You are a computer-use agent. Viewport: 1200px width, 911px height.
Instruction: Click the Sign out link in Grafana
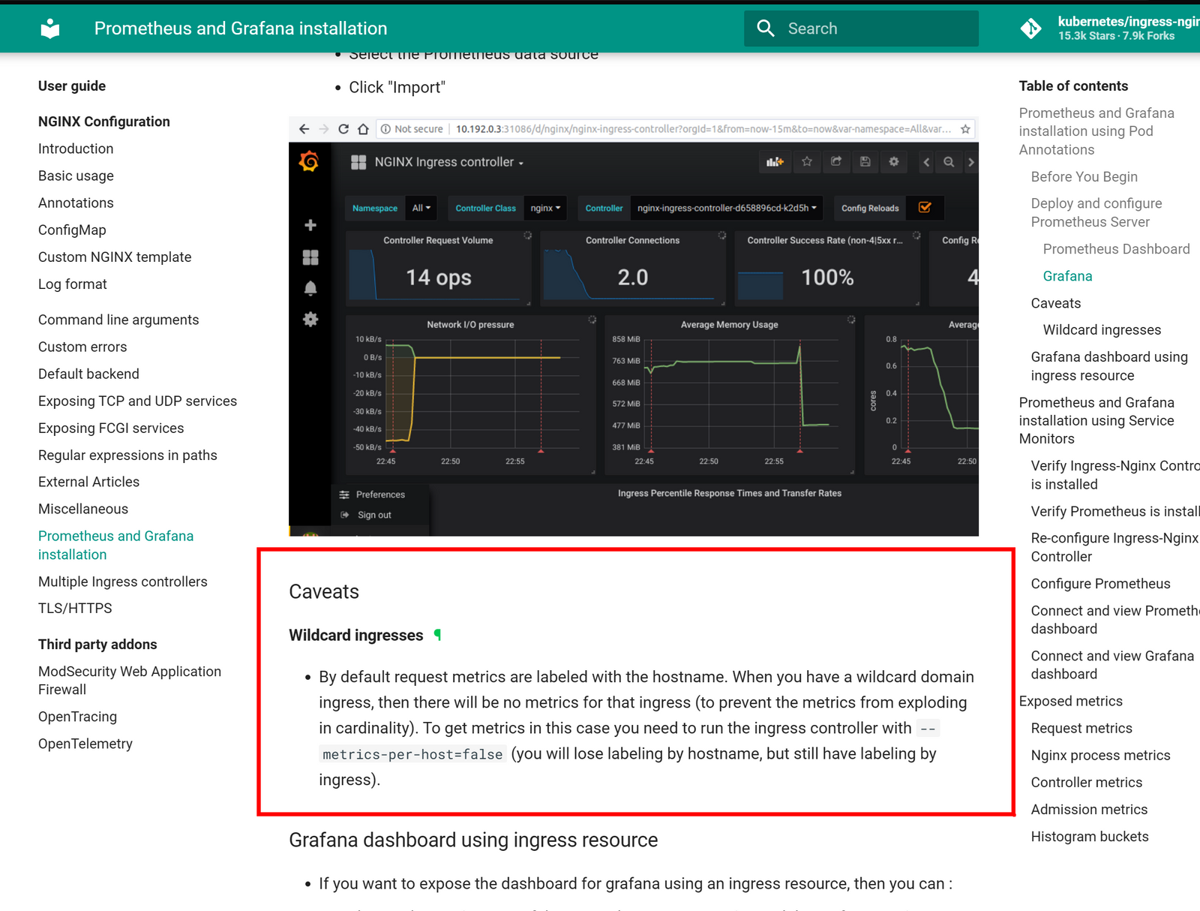pyautogui.click(x=373, y=515)
